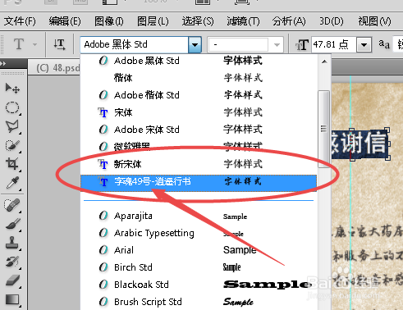Select the Polygonal Lasso tool
Image resolution: width=403 pixels, height=310 pixels.
(x=12, y=126)
